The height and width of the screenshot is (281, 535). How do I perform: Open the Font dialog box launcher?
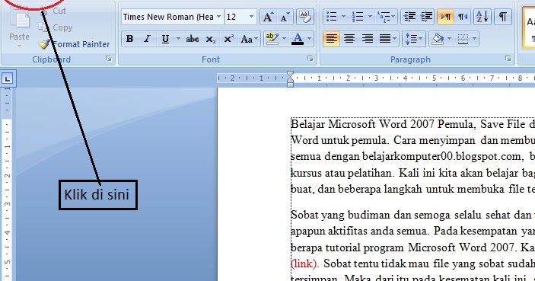tap(310, 59)
